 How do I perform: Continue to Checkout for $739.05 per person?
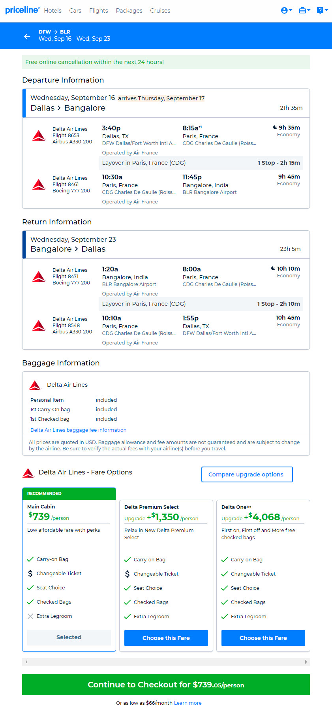[166, 685]
